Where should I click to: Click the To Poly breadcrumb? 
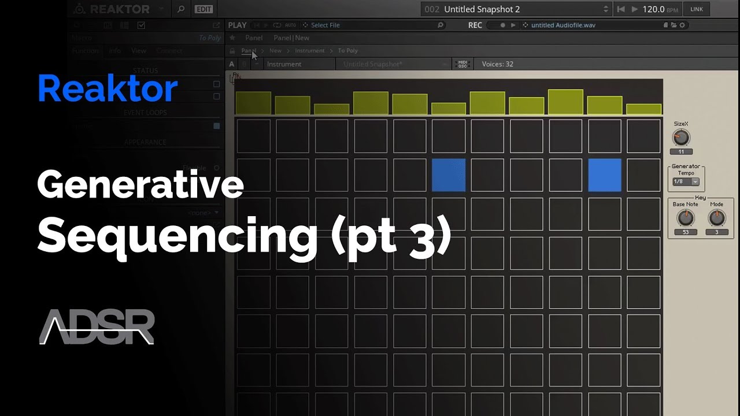(x=348, y=51)
